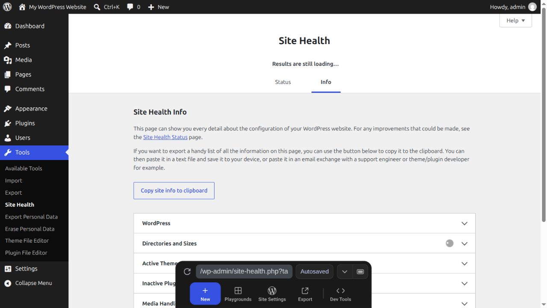This screenshot has height=308, width=547.
Task: Open Settings in the sidebar
Action: tap(34, 269)
